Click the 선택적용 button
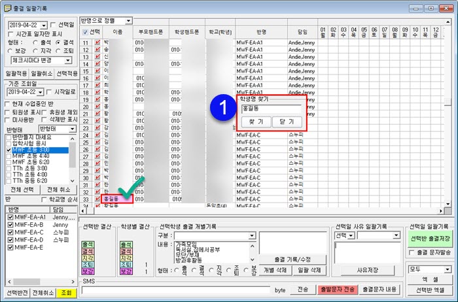This screenshot has width=458, height=302. click(x=67, y=73)
